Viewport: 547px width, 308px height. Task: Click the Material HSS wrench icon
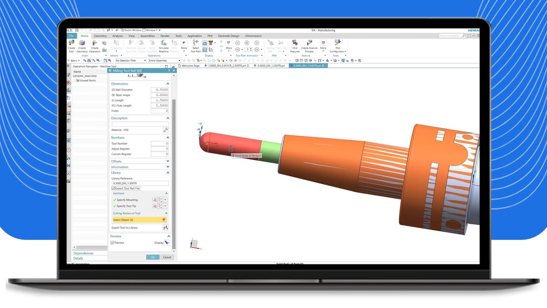(165, 130)
